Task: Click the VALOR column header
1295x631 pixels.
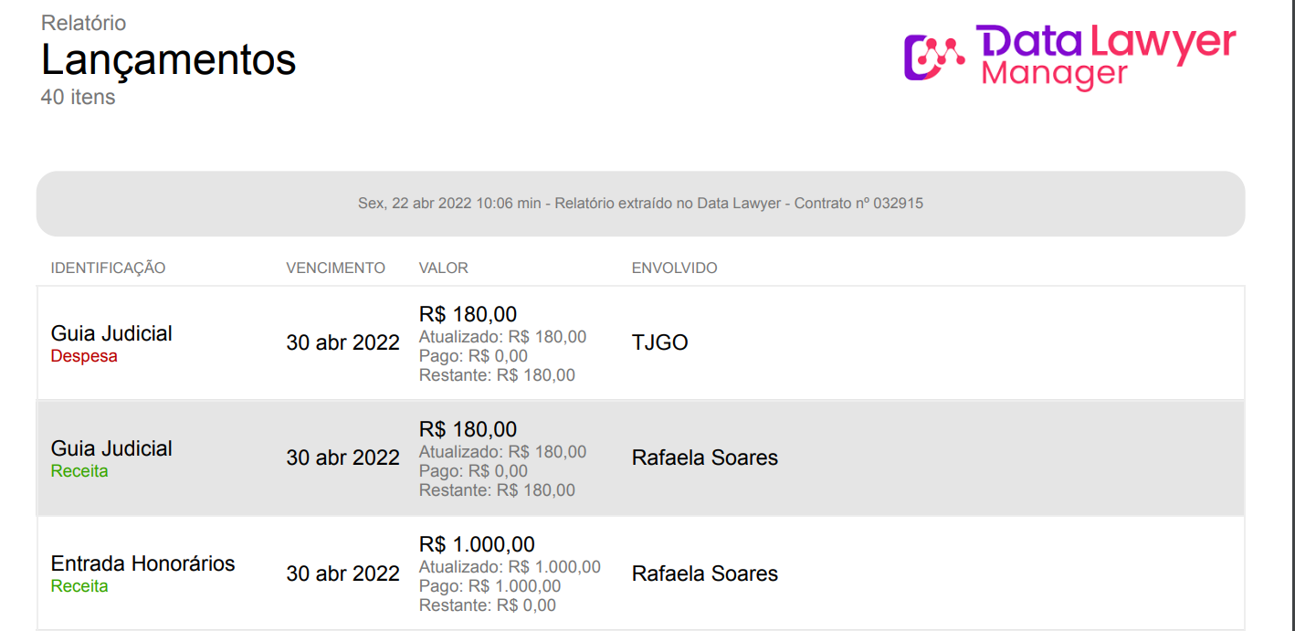Action: [x=443, y=268]
